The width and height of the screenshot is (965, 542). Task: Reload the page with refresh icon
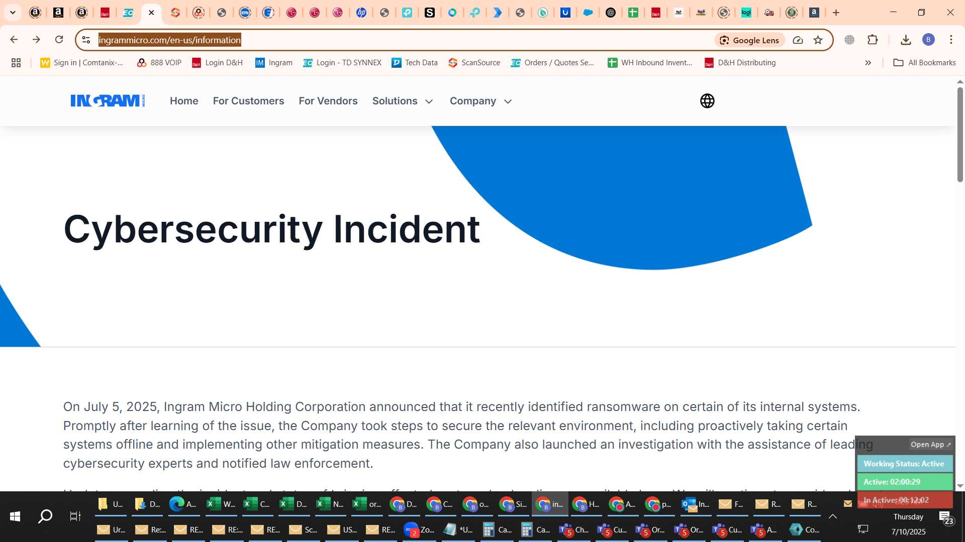click(x=59, y=40)
